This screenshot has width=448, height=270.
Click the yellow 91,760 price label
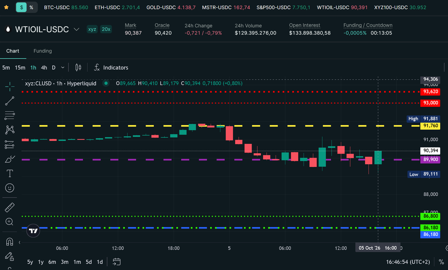pyautogui.click(x=430, y=126)
